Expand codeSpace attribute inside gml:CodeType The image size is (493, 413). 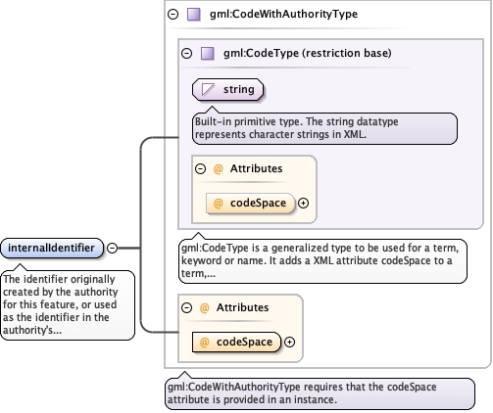pyautogui.click(x=303, y=204)
